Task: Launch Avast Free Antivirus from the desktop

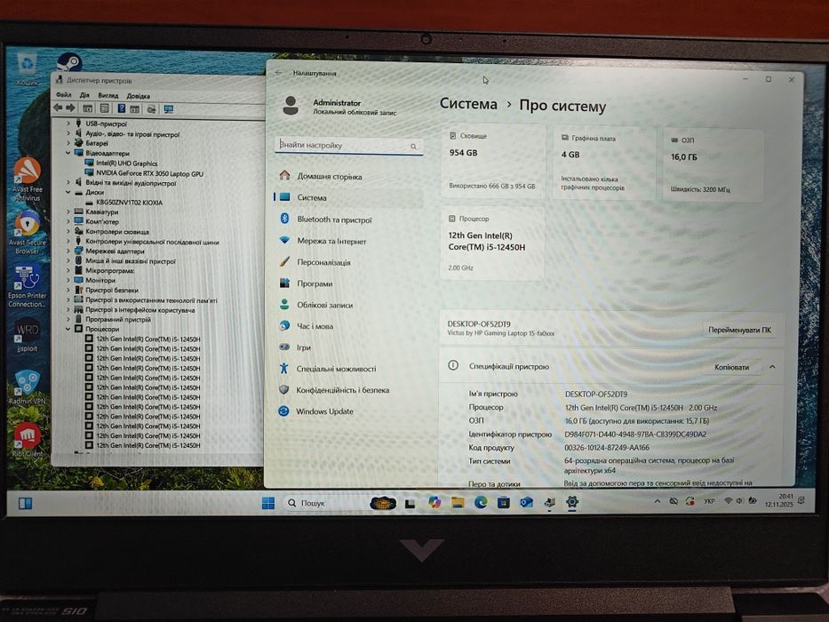Action: 28,179
